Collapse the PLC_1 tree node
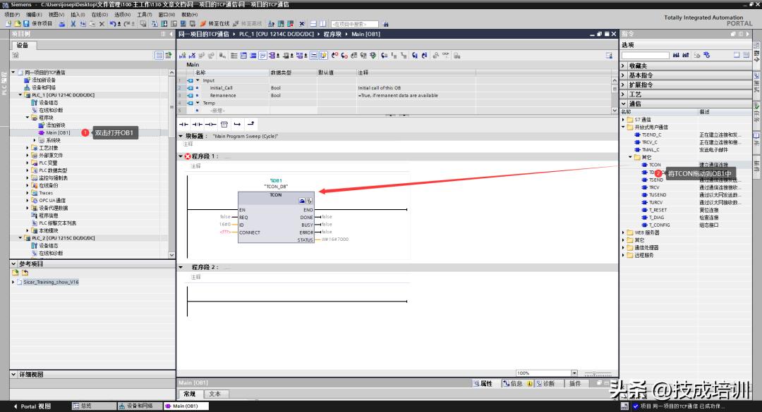Screen dimensions: 762x412 pyautogui.click(x=20, y=95)
